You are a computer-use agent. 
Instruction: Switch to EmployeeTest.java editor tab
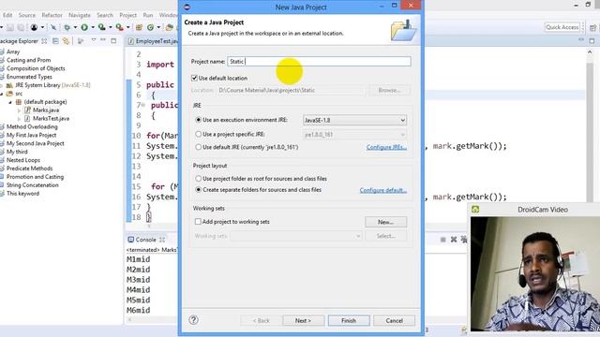tap(153, 41)
